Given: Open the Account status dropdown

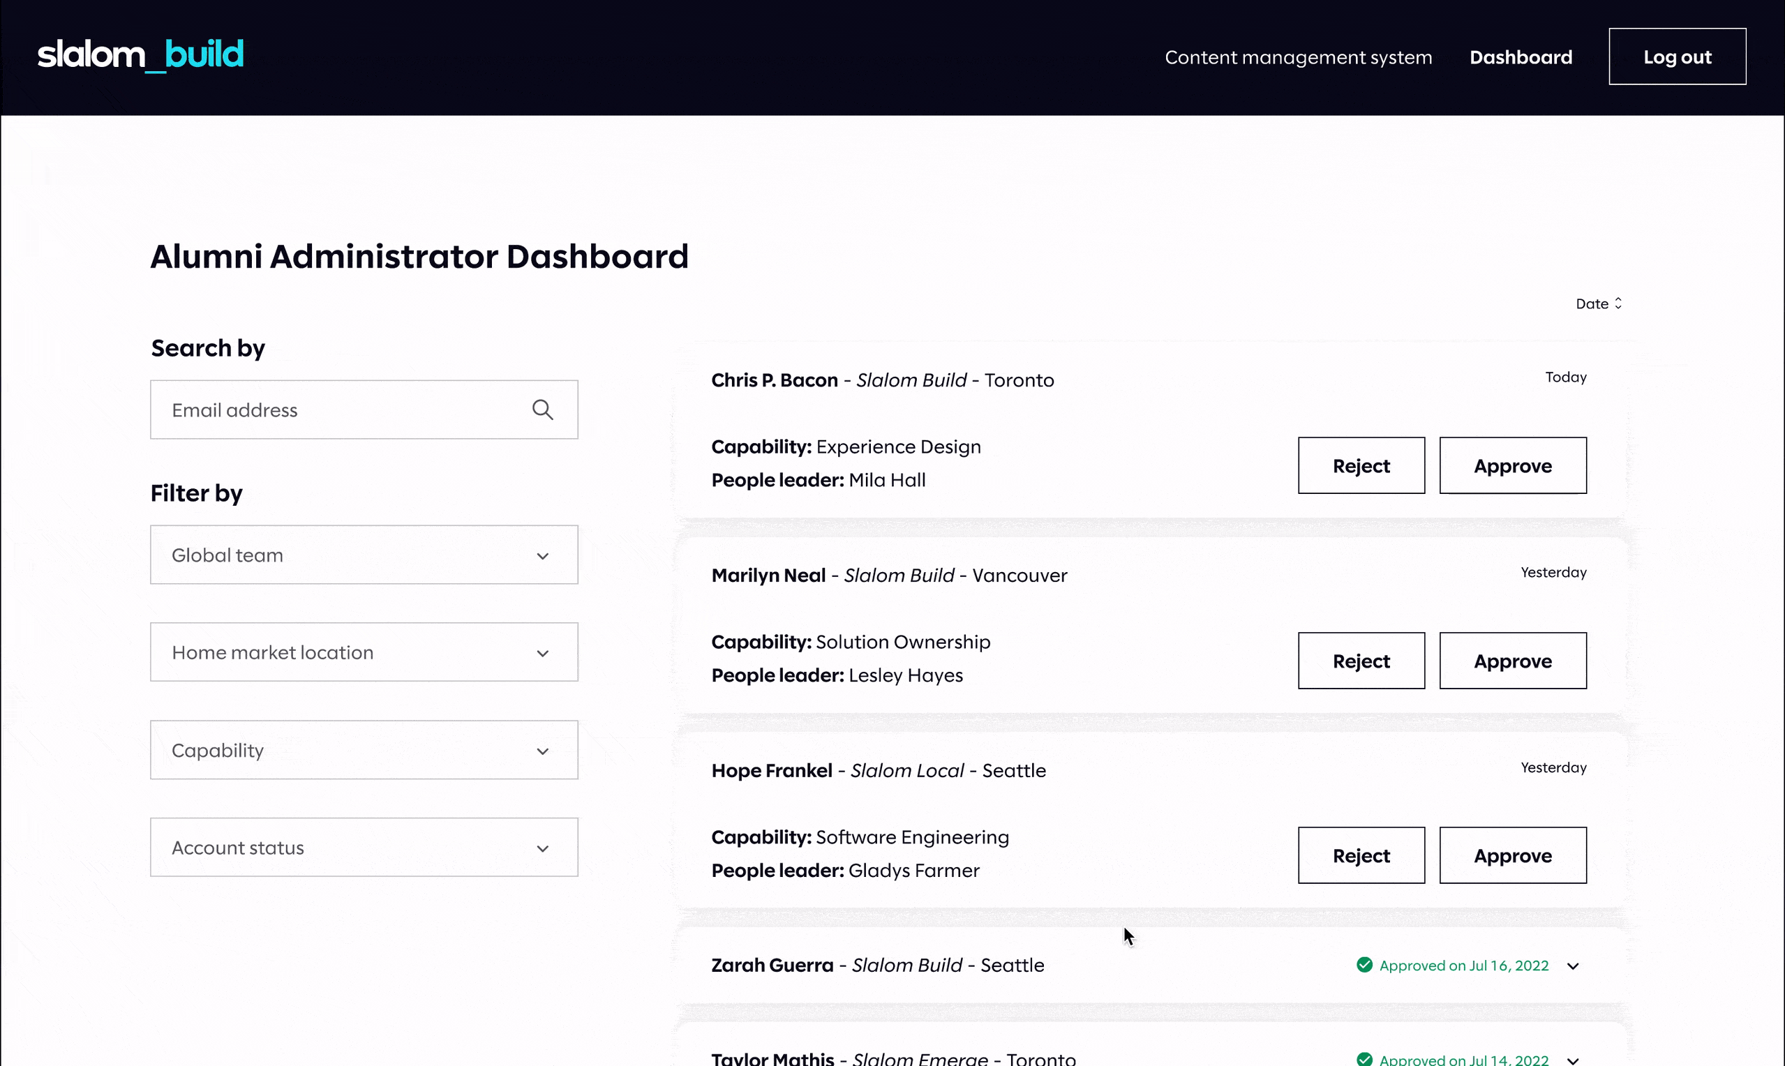Looking at the screenshot, I should [x=364, y=848].
